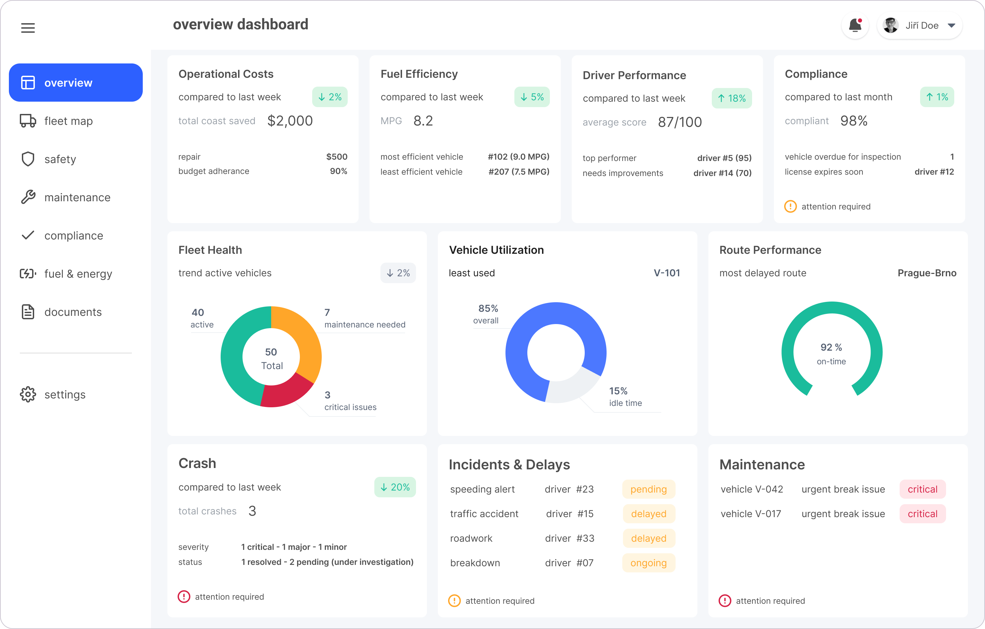Expand the Jiří Doe dropdown arrow

point(952,26)
